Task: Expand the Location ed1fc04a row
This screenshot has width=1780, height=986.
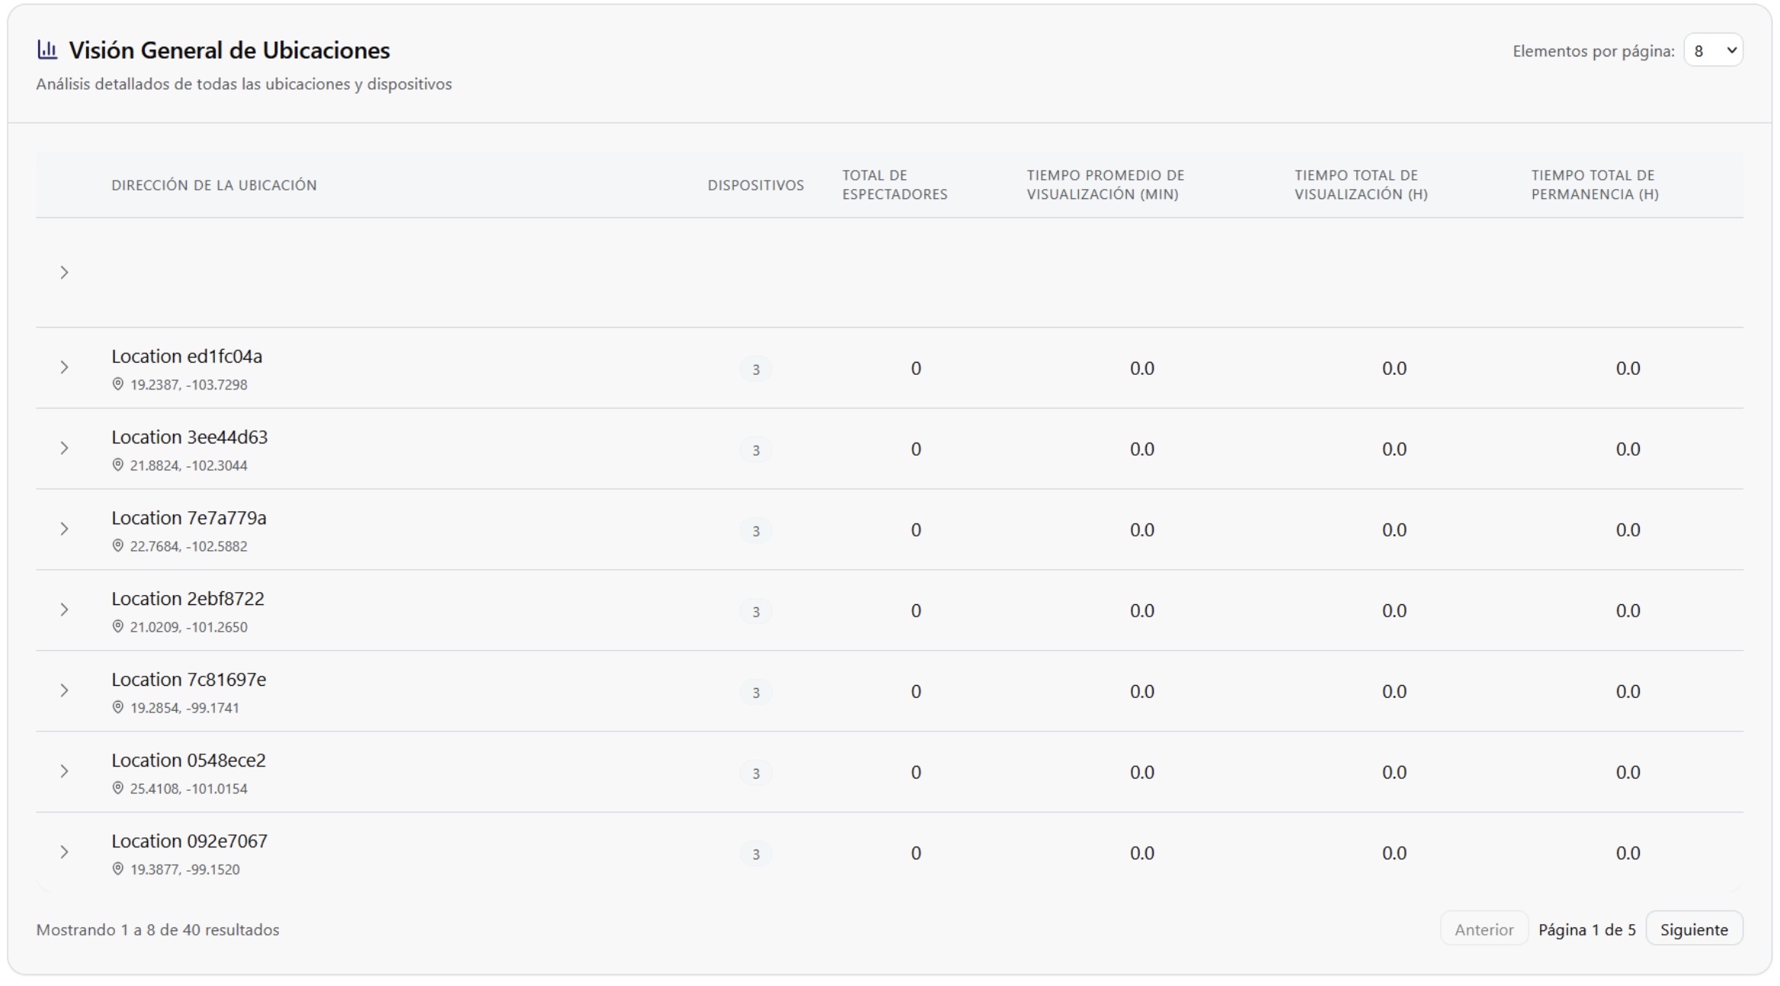Action: 64,368
